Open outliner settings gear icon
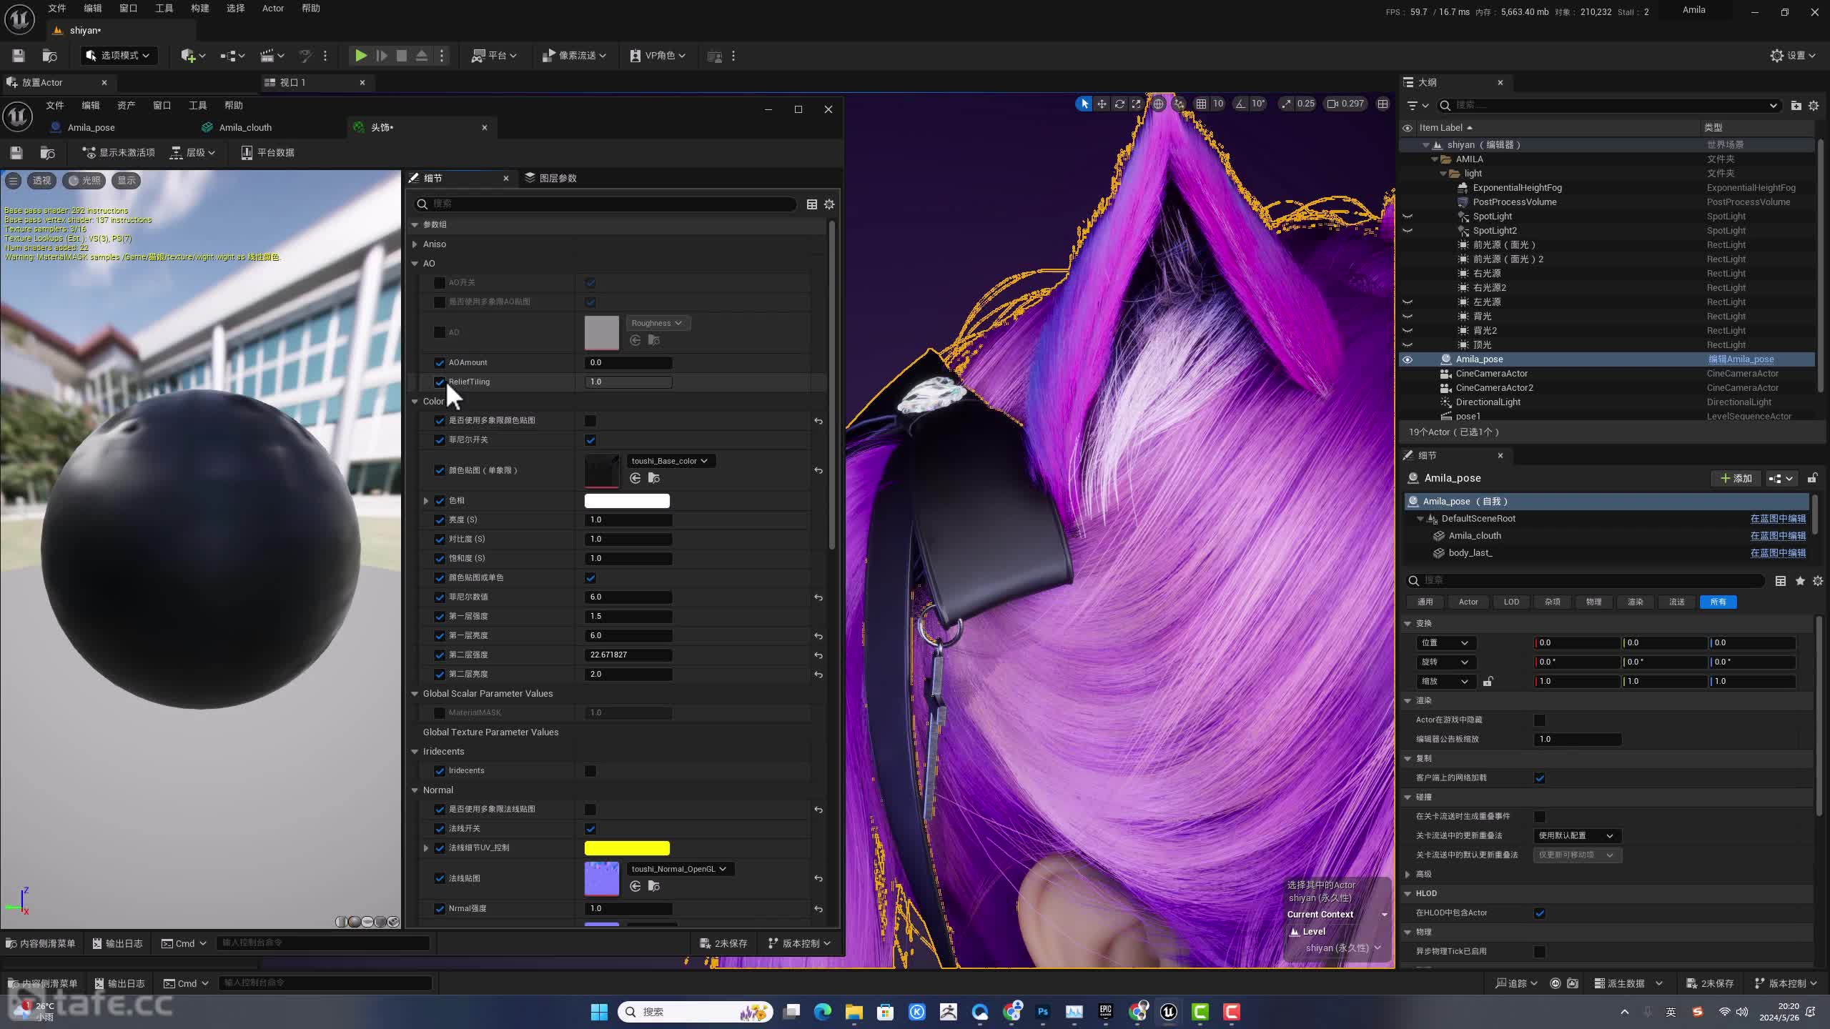Screen dimensions: 1830x1029 (1814, 105)
